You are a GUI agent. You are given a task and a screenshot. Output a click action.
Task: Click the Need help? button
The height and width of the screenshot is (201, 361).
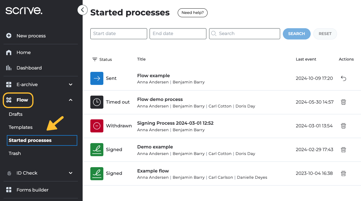coord(192,13)
